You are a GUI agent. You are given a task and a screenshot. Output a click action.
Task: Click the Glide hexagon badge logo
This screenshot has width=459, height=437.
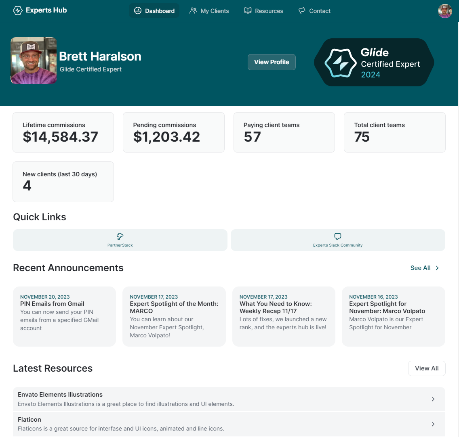pyautogui.click(x=341, y=63)
